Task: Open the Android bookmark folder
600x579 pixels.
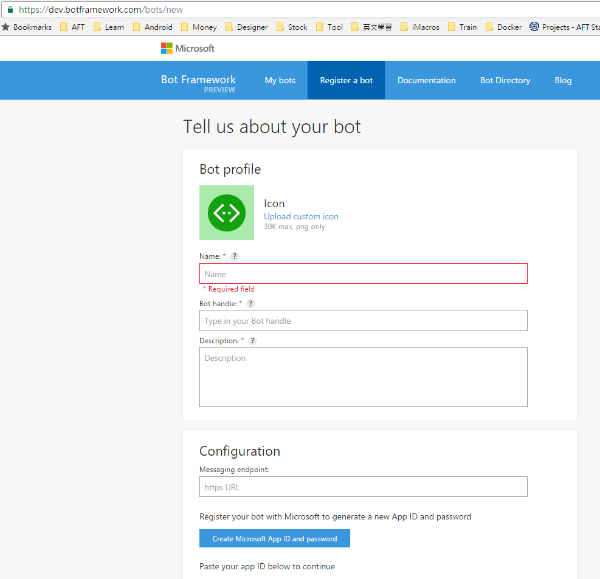Action: coord(153,27)
